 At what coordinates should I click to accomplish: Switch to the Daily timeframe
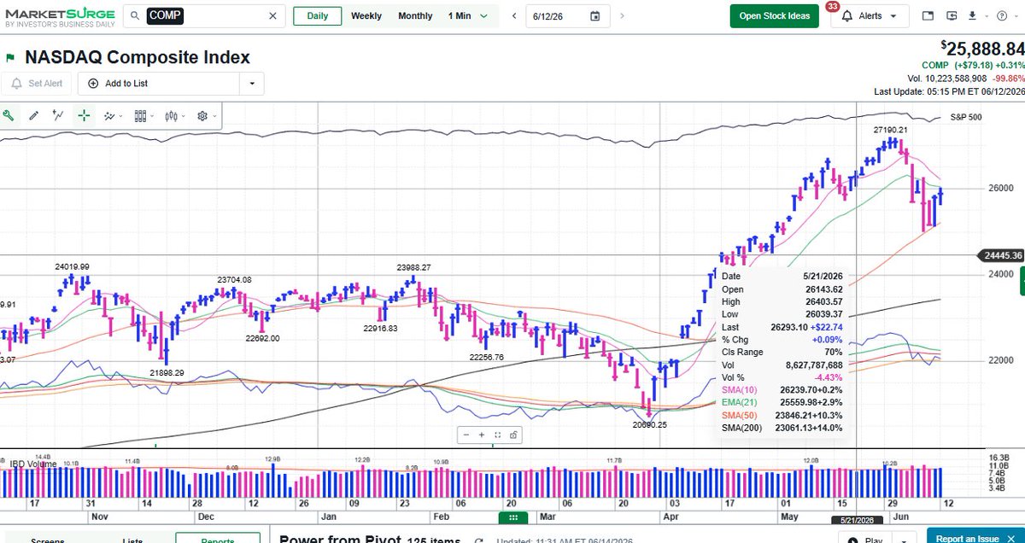317,15
